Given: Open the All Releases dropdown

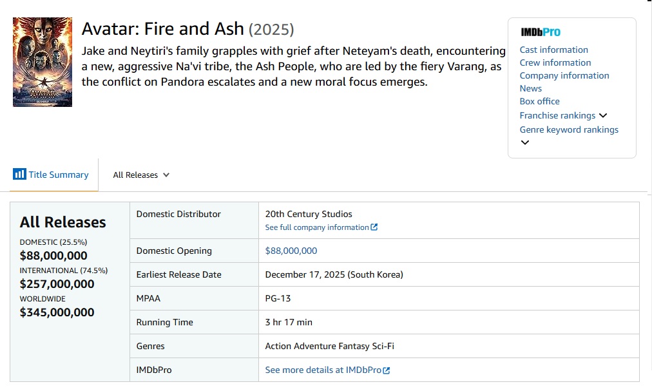Looking at the screenshot, I should [141, 175].
